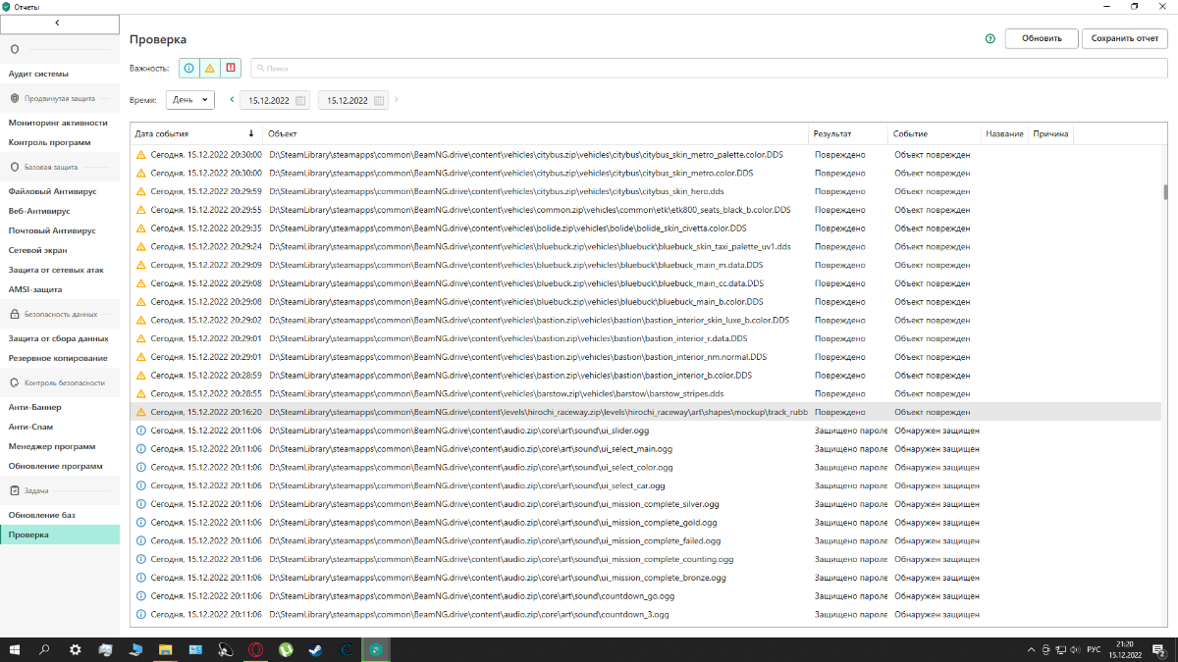This screenshot has width=1178, height=662.
Task: Open Анти-Спам report section
Action: 60,427
